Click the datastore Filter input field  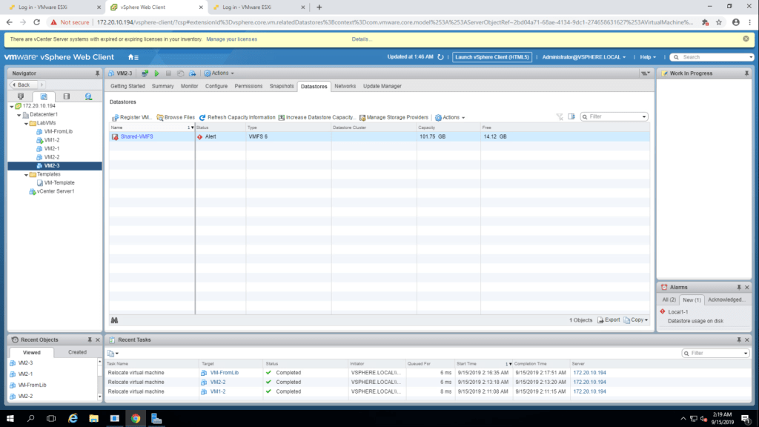(617, 116)
